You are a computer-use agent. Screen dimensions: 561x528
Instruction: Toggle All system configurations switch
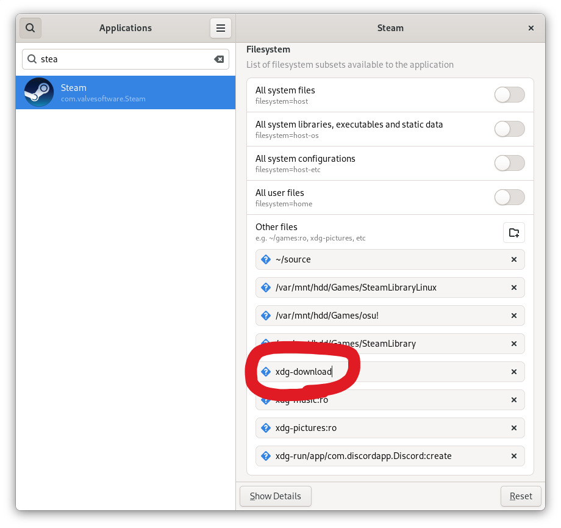(x=510, y=163)
